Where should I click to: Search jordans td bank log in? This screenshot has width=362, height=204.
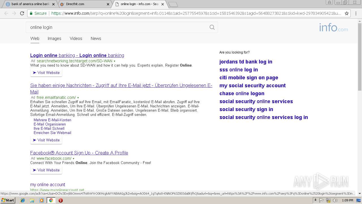(x=246, y=62)
